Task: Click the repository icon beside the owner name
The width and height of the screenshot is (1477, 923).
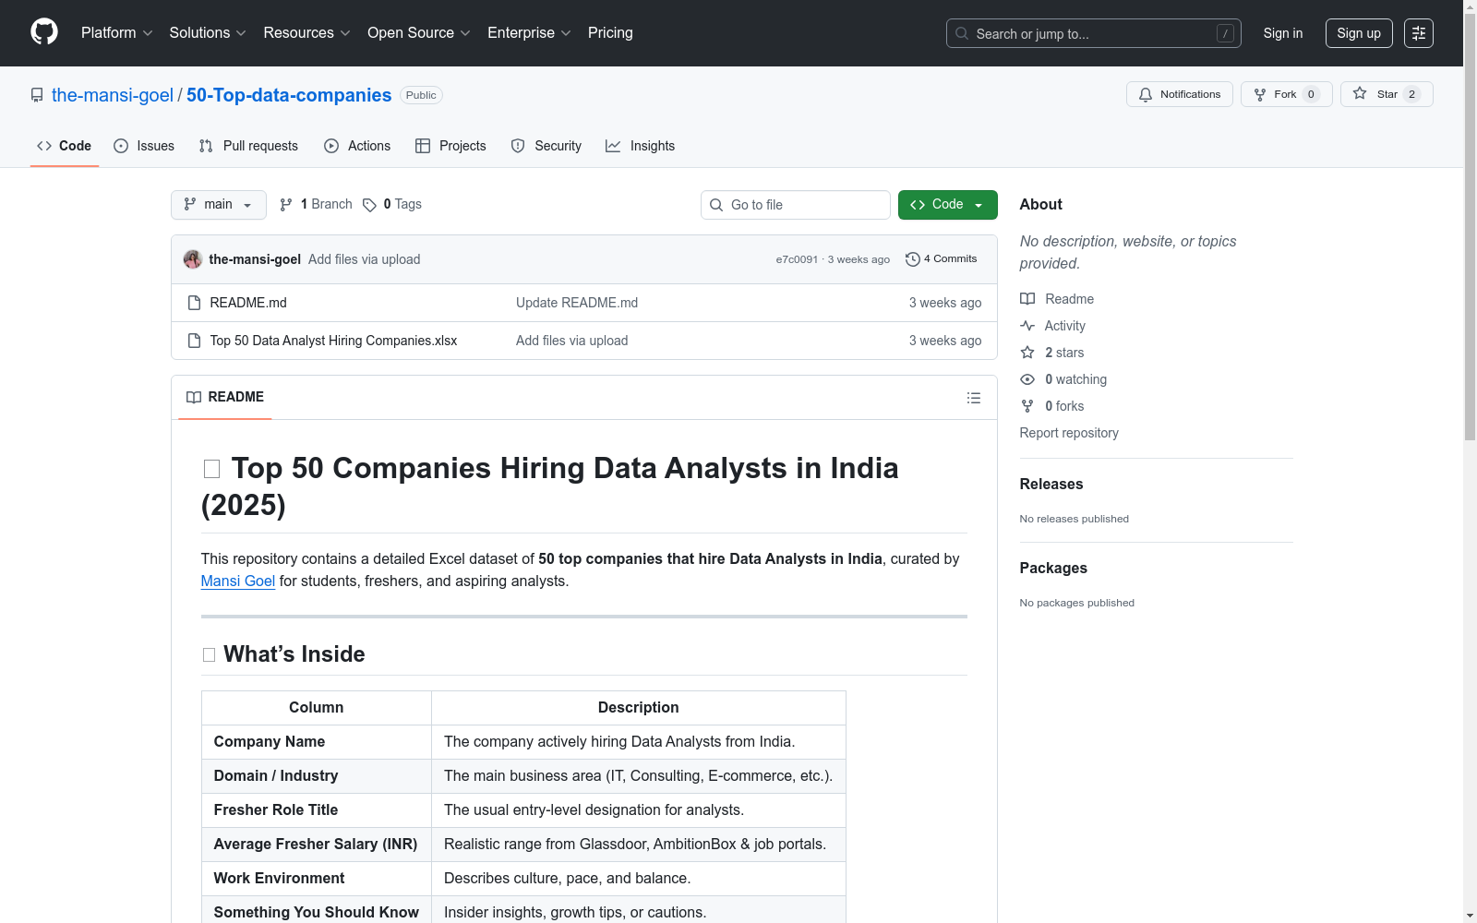Action: [x=37, y=95]
